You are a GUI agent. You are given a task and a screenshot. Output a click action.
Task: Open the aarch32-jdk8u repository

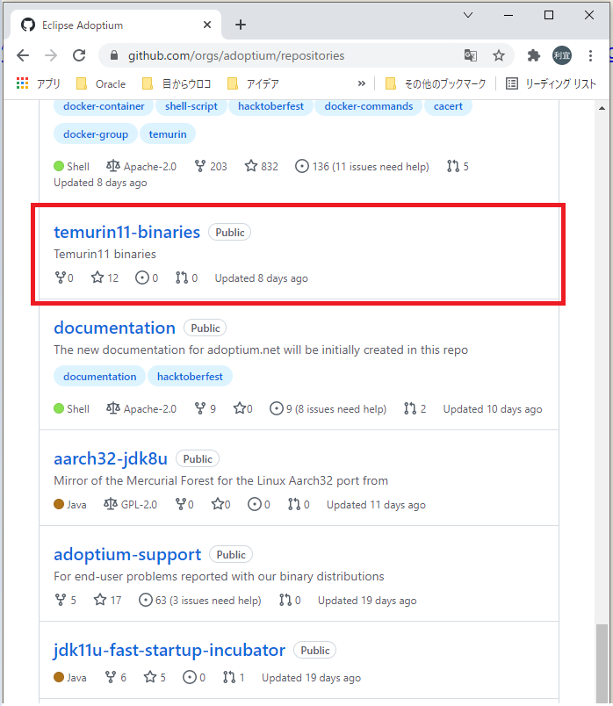pos(111,458)
